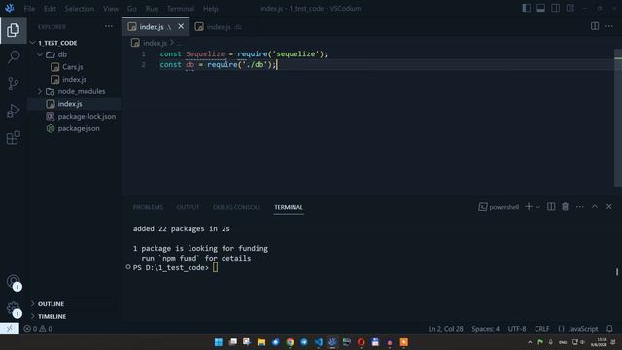Click the powershell terminal label

[499, 207]
